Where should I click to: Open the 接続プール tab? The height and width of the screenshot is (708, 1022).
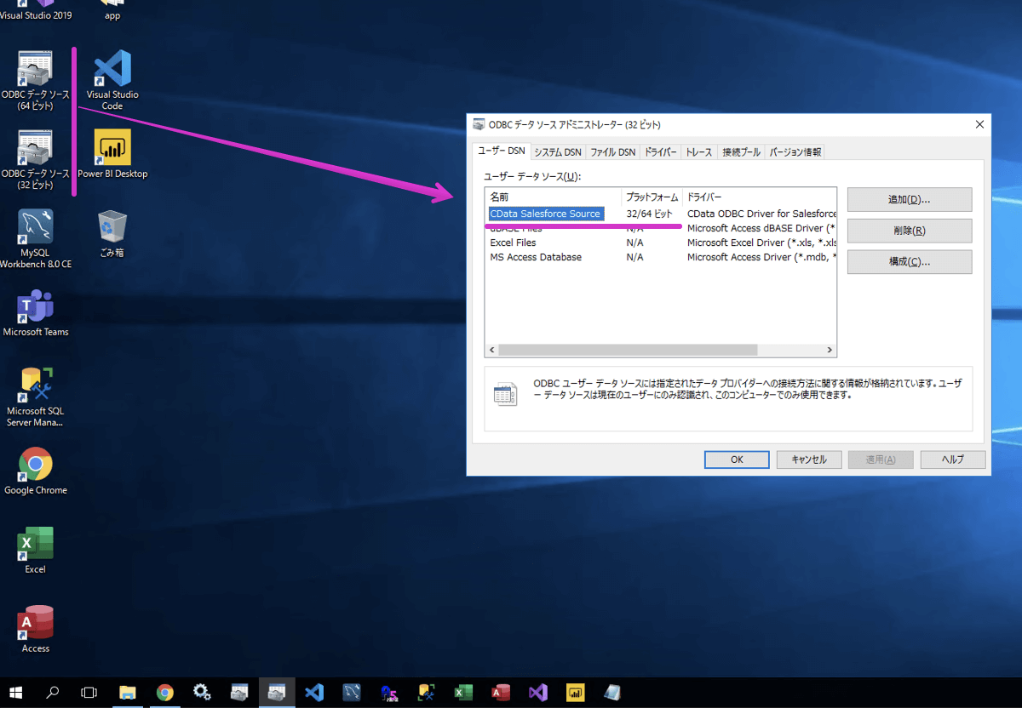pos(742,152)
